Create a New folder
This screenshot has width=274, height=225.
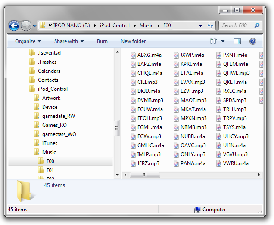tap(133, 41)
